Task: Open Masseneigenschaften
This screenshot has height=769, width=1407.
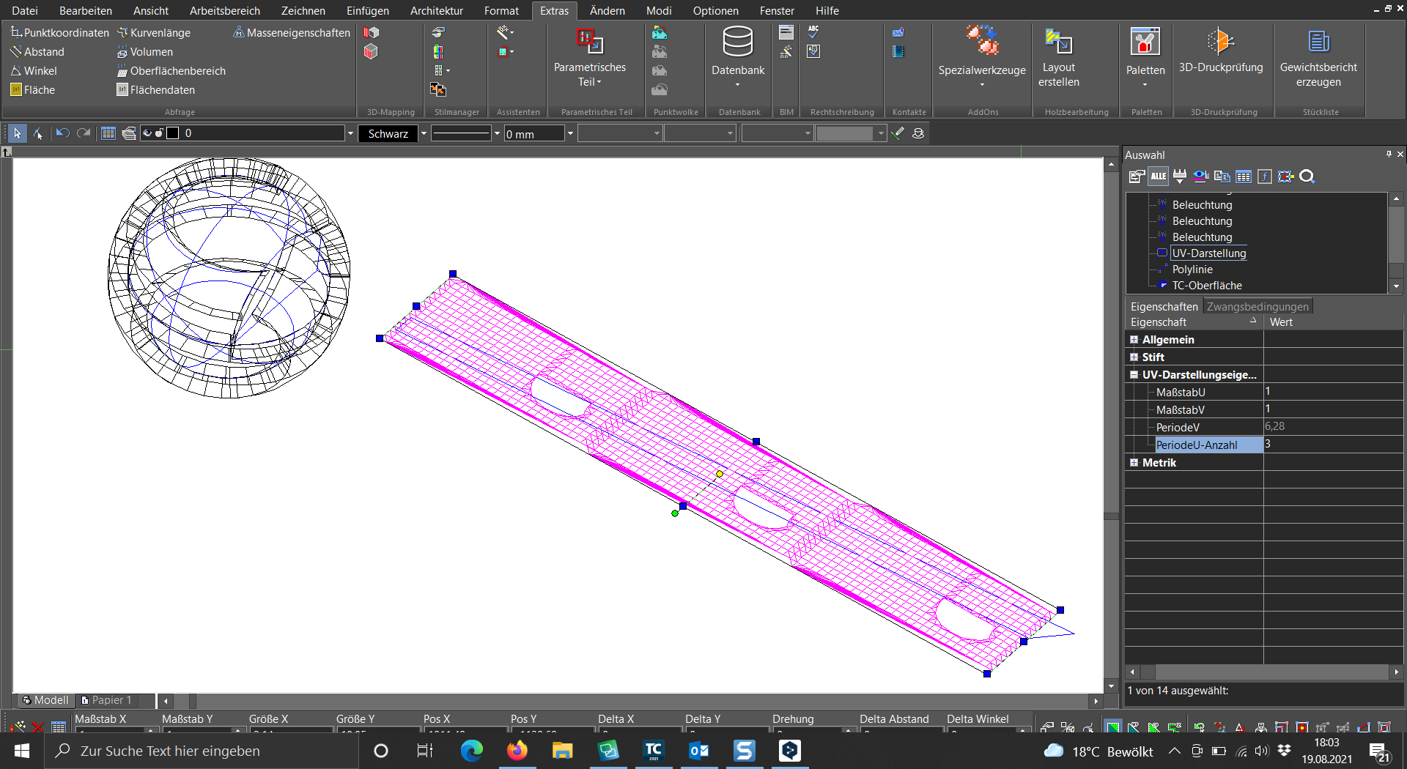Action: [x=292, y=32]
